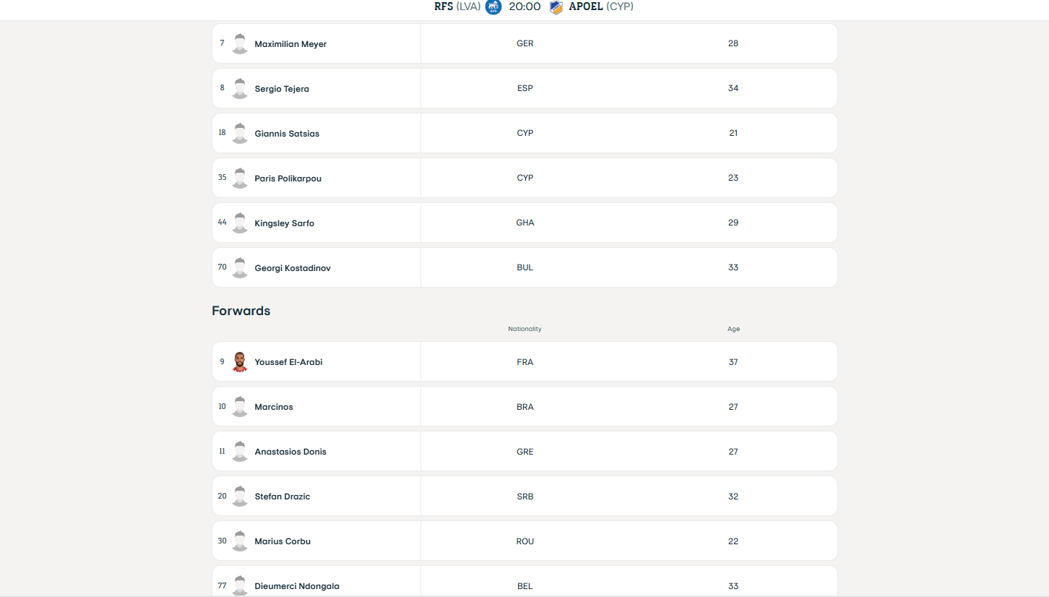Click the Nationality column header under Forwards
Screen dimensions: 1049x597
coord(524,329)
